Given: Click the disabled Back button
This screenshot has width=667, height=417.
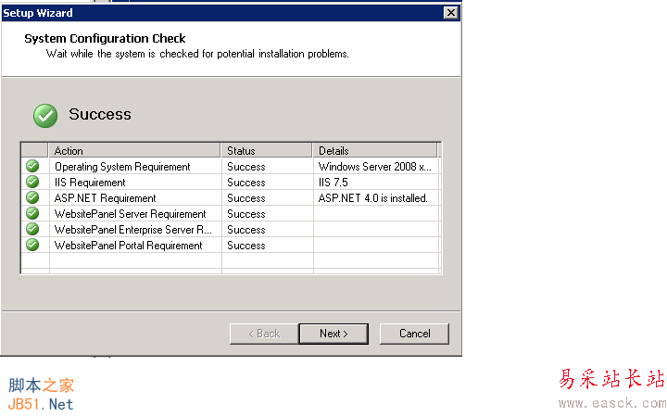Looking at the screenshot, I should [264, 334].
